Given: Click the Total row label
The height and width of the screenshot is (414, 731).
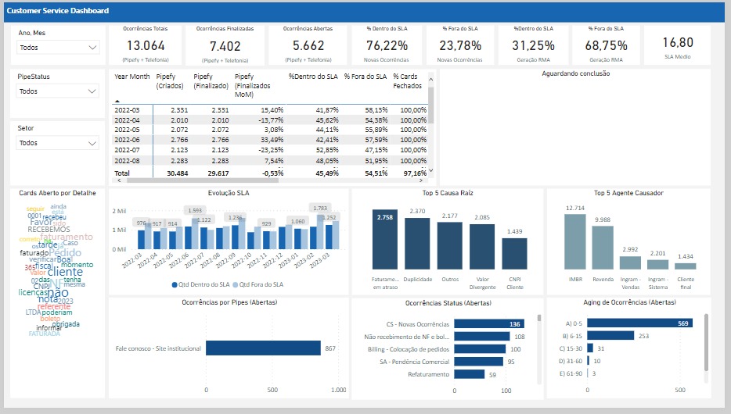Looking at the screenshot, I should (x=122, y=173).
